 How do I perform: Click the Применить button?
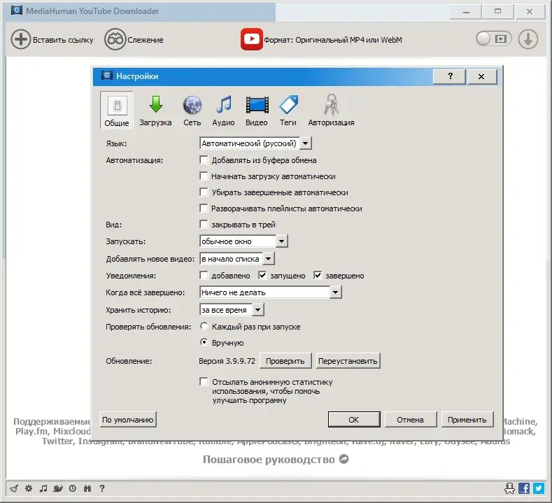[x=467, y=420]
